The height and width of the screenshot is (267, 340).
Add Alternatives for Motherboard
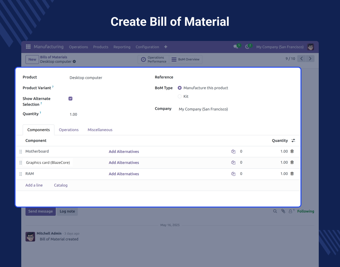pos(124,151)
